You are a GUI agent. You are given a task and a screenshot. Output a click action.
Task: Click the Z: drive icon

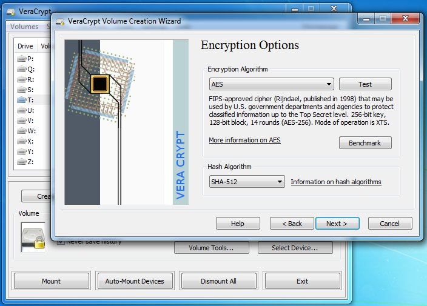[21, 162]
